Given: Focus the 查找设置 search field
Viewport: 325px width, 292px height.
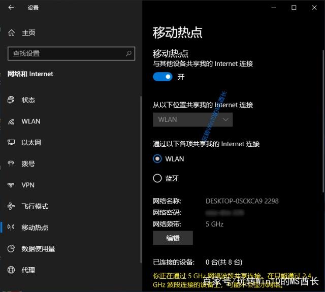Looking at the screenshot, I should coord(71,54).
